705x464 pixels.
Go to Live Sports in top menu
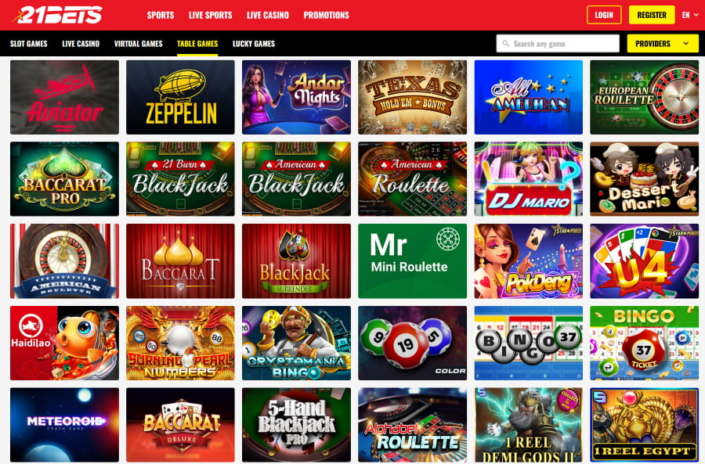tap(211, 15)
